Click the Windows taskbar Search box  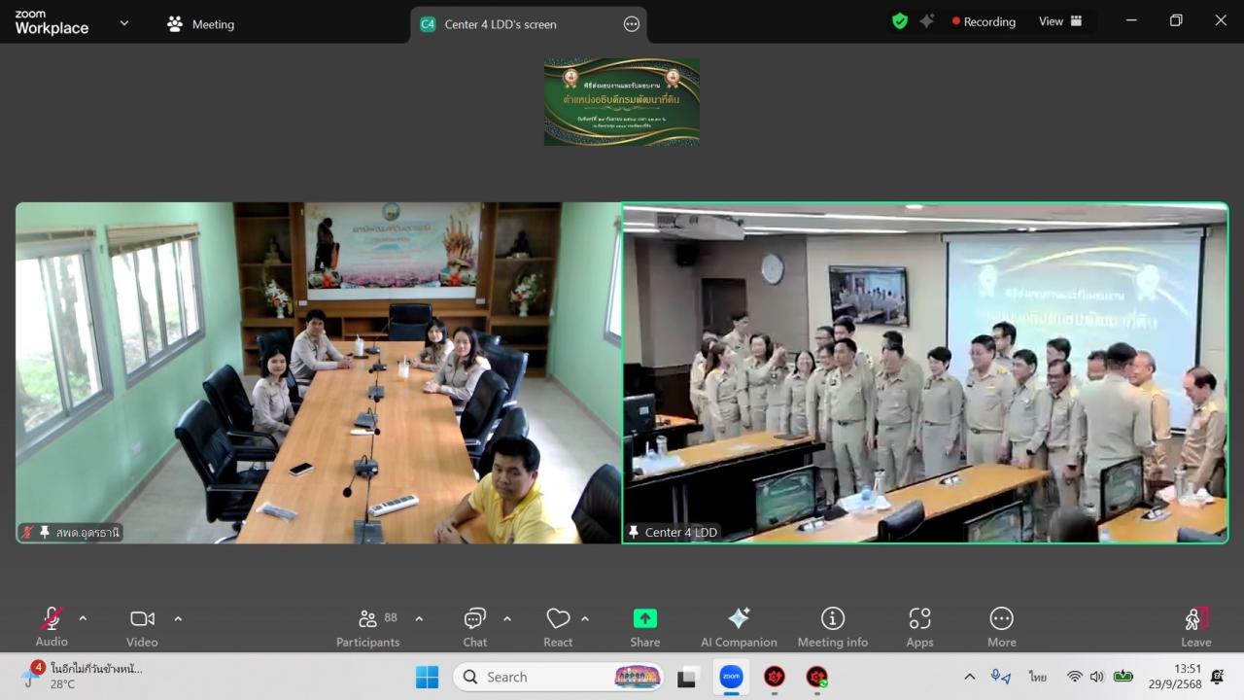[x=557, y=677]
